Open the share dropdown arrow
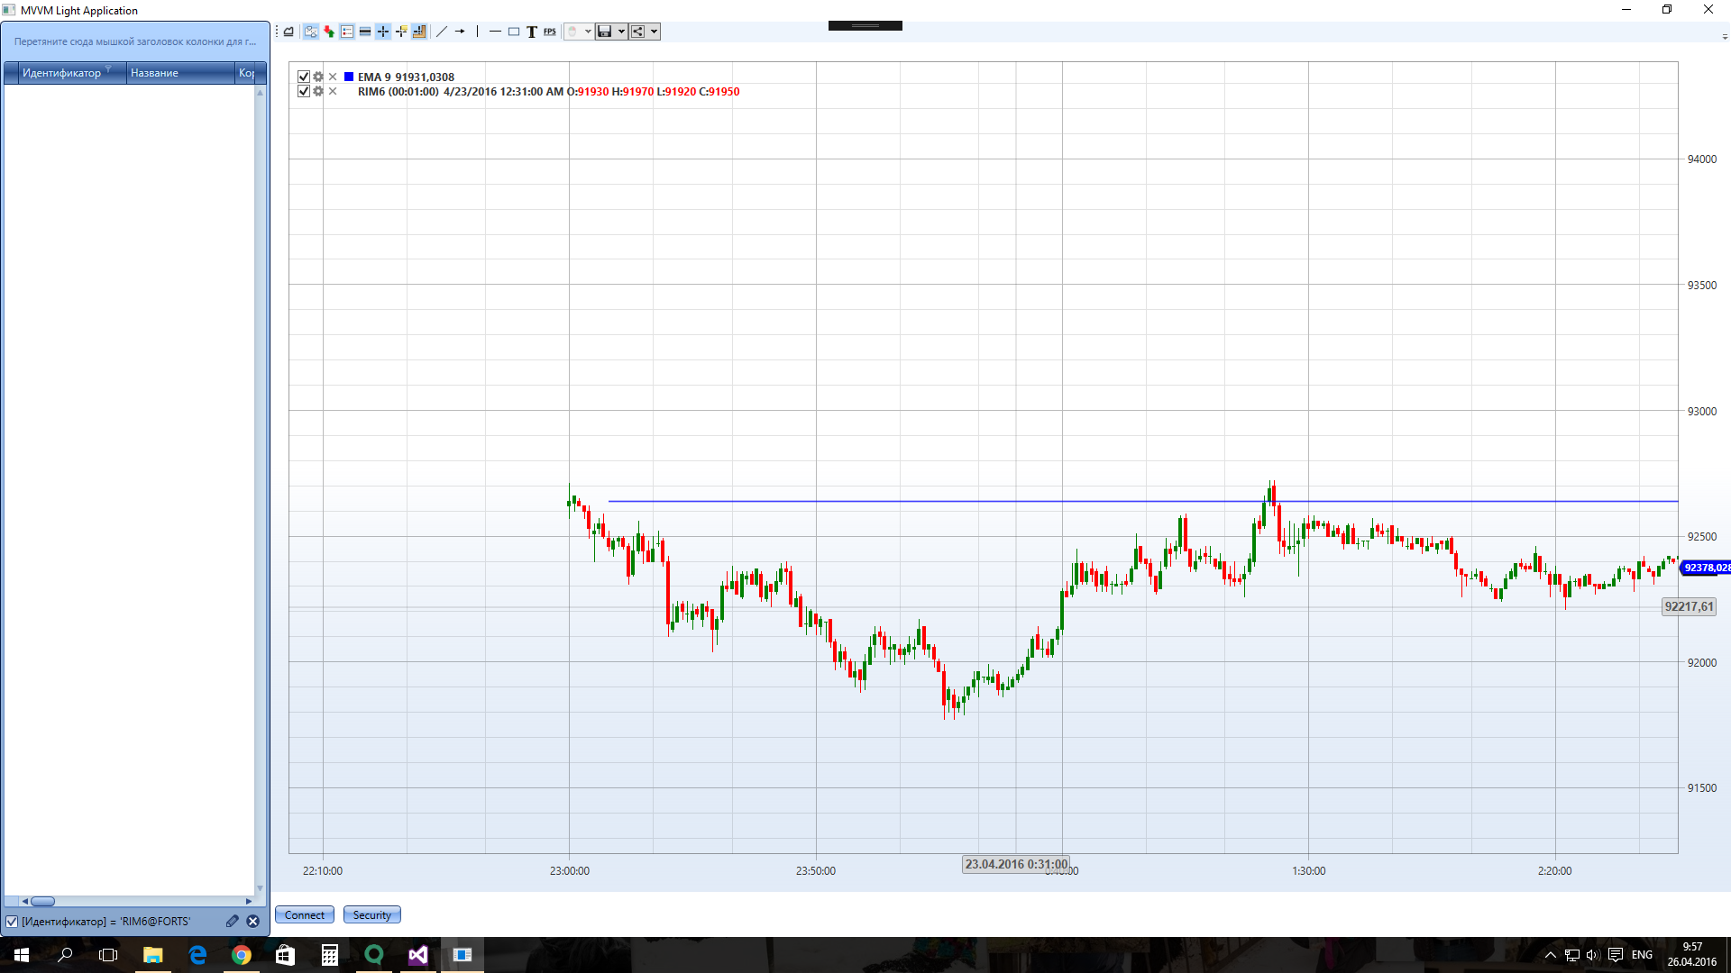 coord(655,32)
